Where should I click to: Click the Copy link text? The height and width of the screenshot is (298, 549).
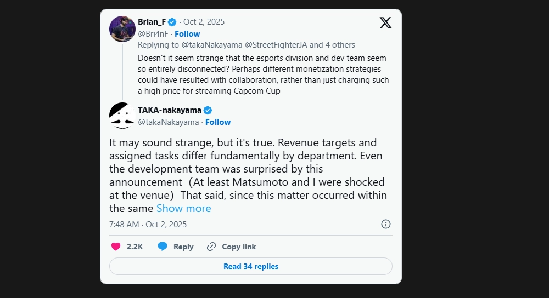click(x=239, y=247)
